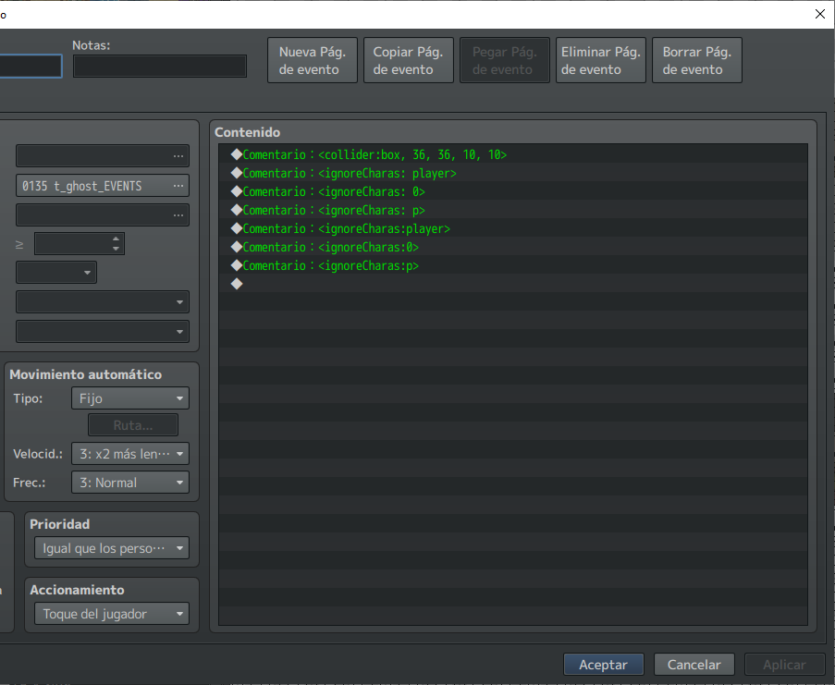Close the event editor window

point(820,15)
